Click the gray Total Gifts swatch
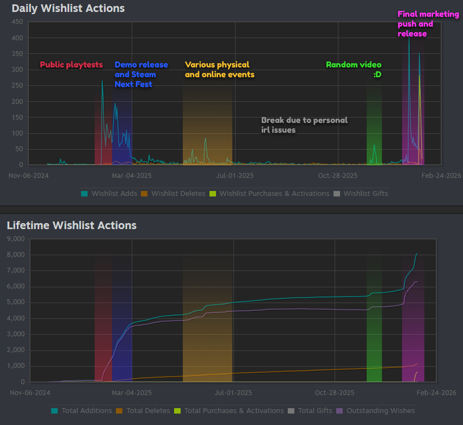 tap(291, 410)
